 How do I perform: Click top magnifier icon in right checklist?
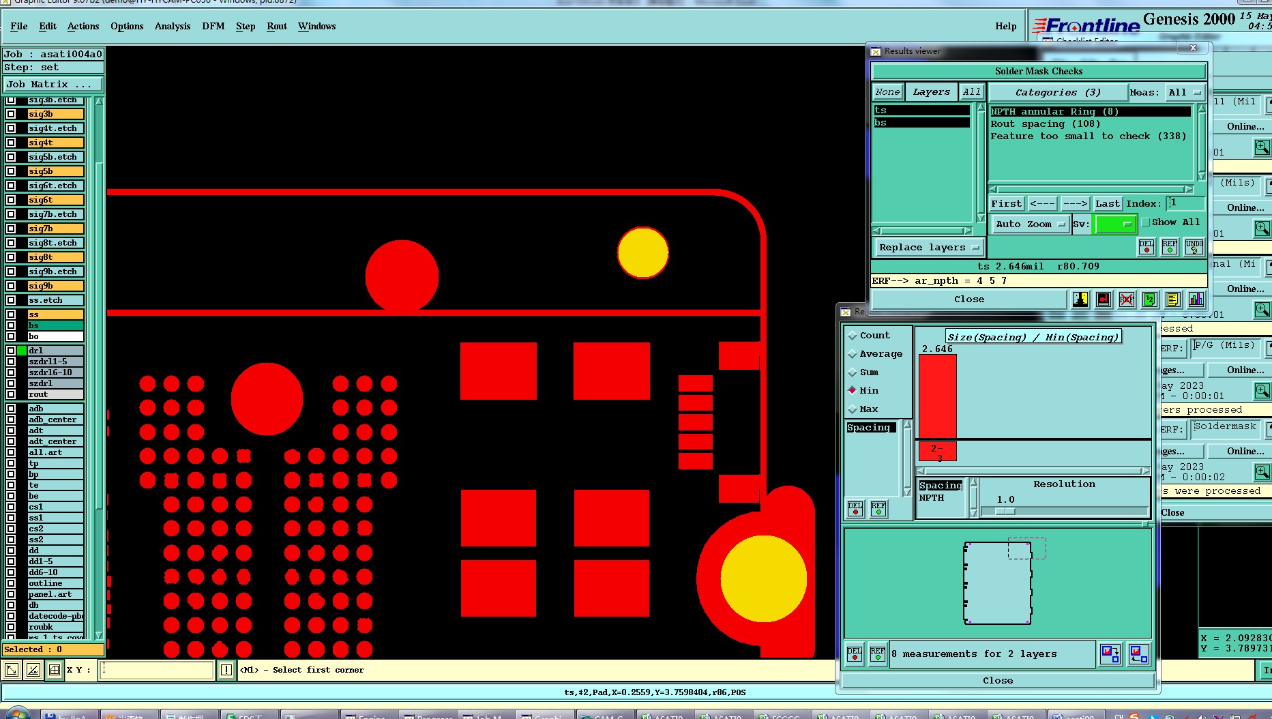(1262, 147)
